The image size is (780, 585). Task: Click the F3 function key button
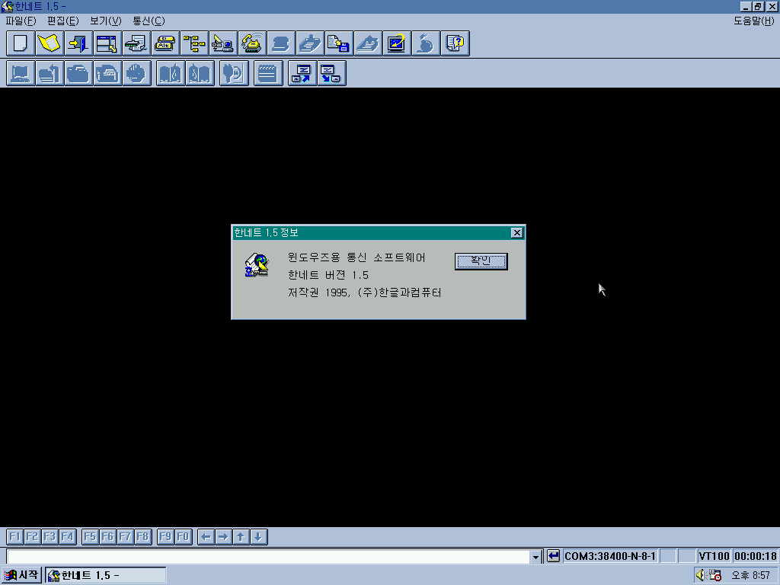[50, 537]
